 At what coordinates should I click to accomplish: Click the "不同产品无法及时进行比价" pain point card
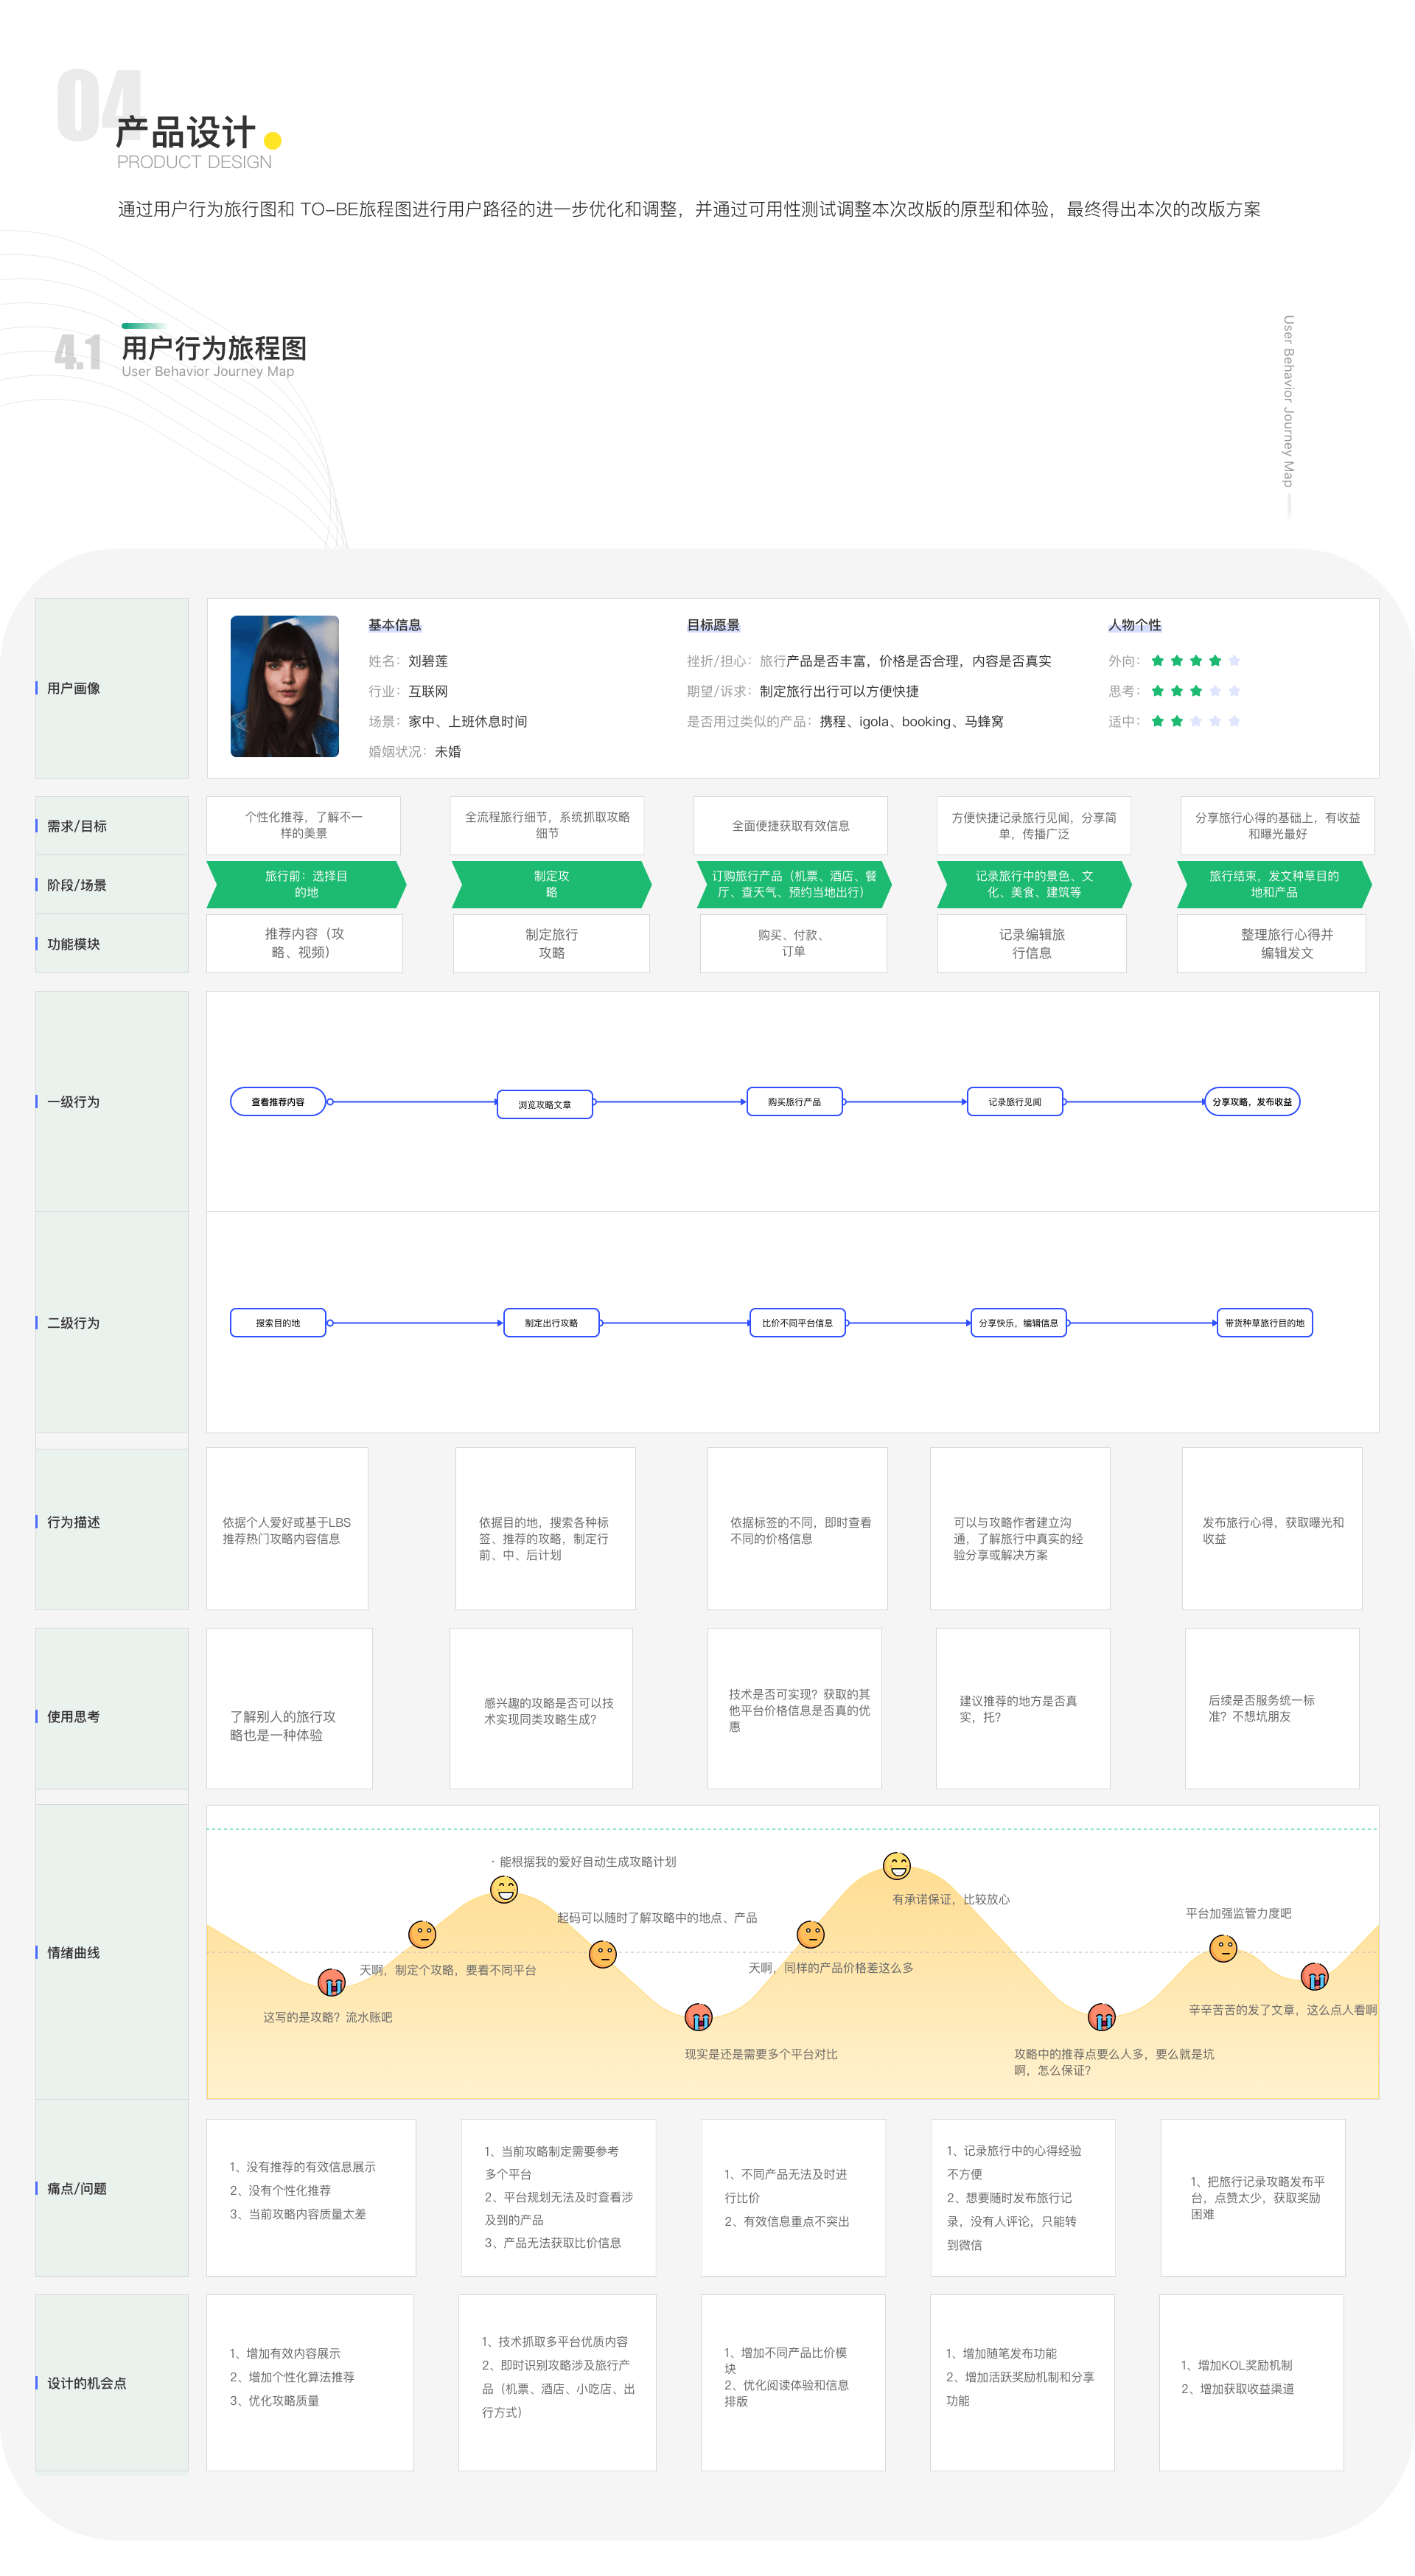pos(794,2197)
